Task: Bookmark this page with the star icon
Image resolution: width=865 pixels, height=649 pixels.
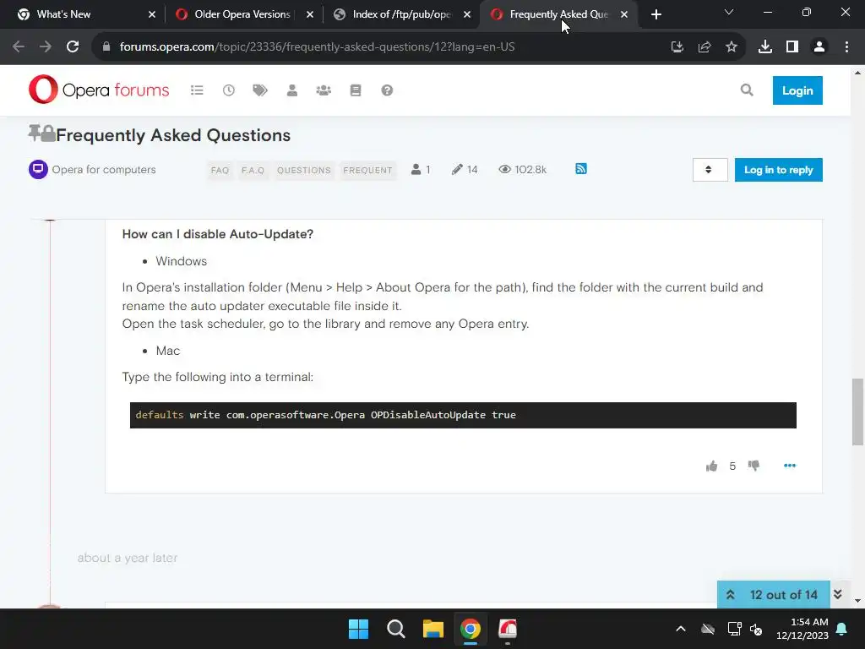Action: [x=732, y=47]
